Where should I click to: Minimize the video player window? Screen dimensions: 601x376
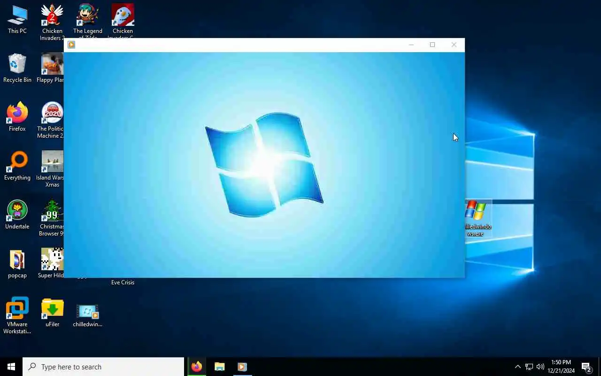pos(411,45)
